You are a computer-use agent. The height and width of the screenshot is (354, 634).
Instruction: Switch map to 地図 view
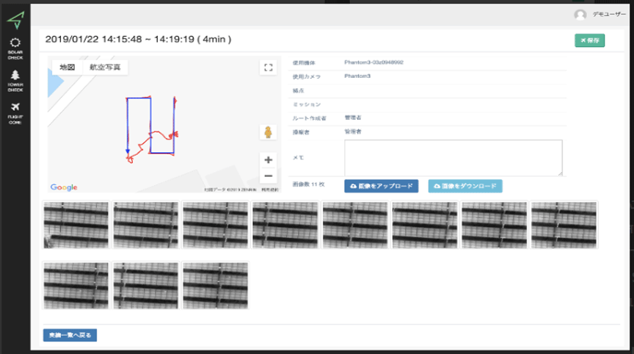[68, 67]
